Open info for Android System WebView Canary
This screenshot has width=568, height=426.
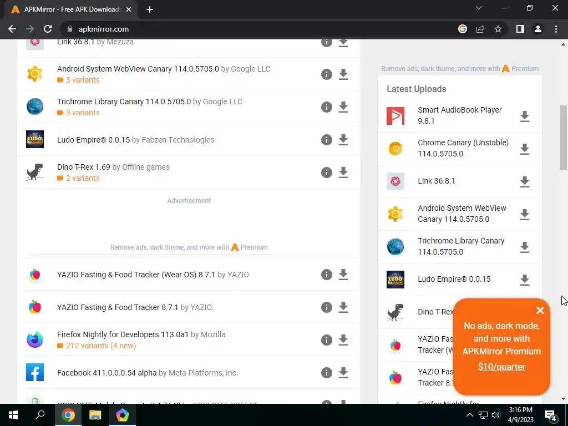pos(326,74)
